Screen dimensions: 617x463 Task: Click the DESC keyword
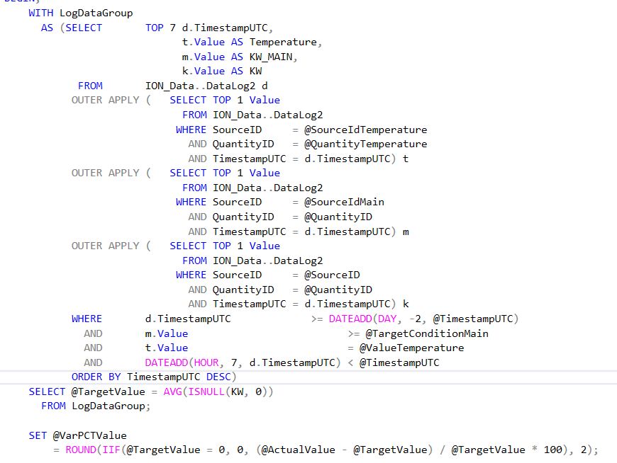tap(218, 377)
